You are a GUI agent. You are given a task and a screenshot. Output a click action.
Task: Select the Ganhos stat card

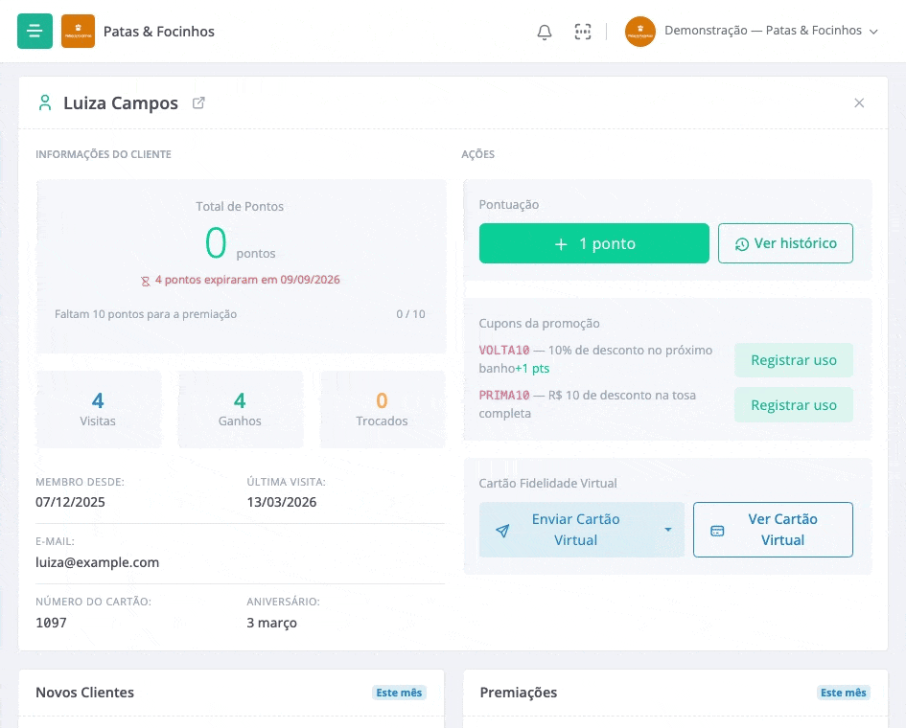point(241,409)
